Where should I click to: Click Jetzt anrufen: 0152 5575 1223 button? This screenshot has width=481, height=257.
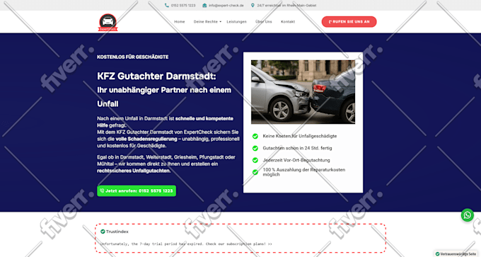(x=137, y=190)
